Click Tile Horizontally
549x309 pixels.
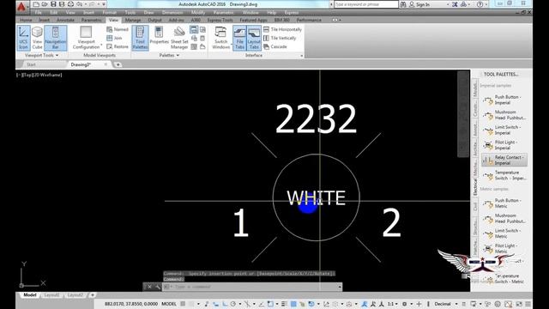(x=282, y=29)
